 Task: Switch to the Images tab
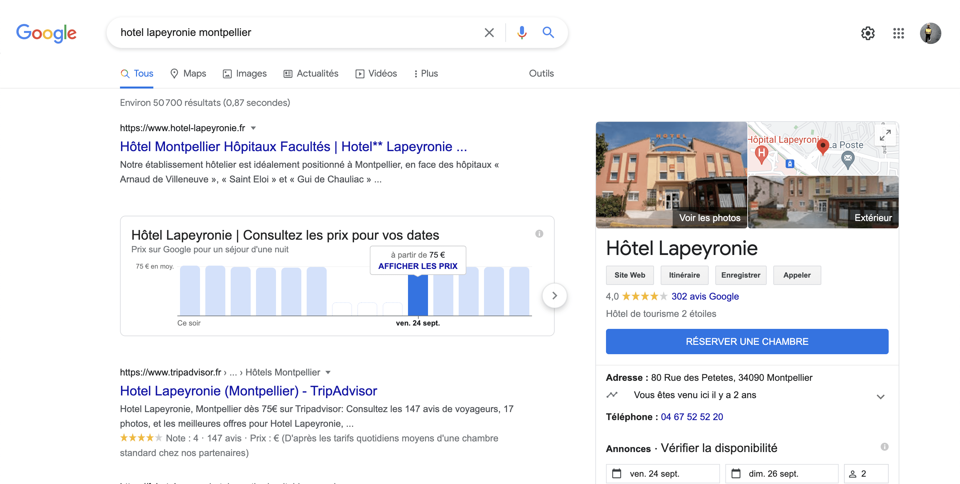(245, 74)
